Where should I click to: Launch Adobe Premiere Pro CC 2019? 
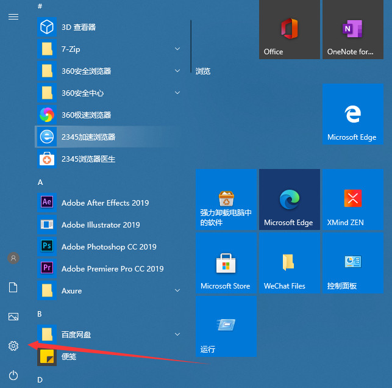pyautogui.click(x=109, y=268)
